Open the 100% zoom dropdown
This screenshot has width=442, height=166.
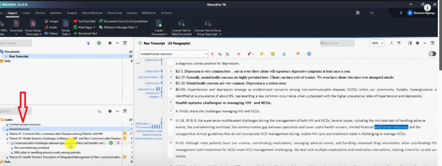click(377, 43)
